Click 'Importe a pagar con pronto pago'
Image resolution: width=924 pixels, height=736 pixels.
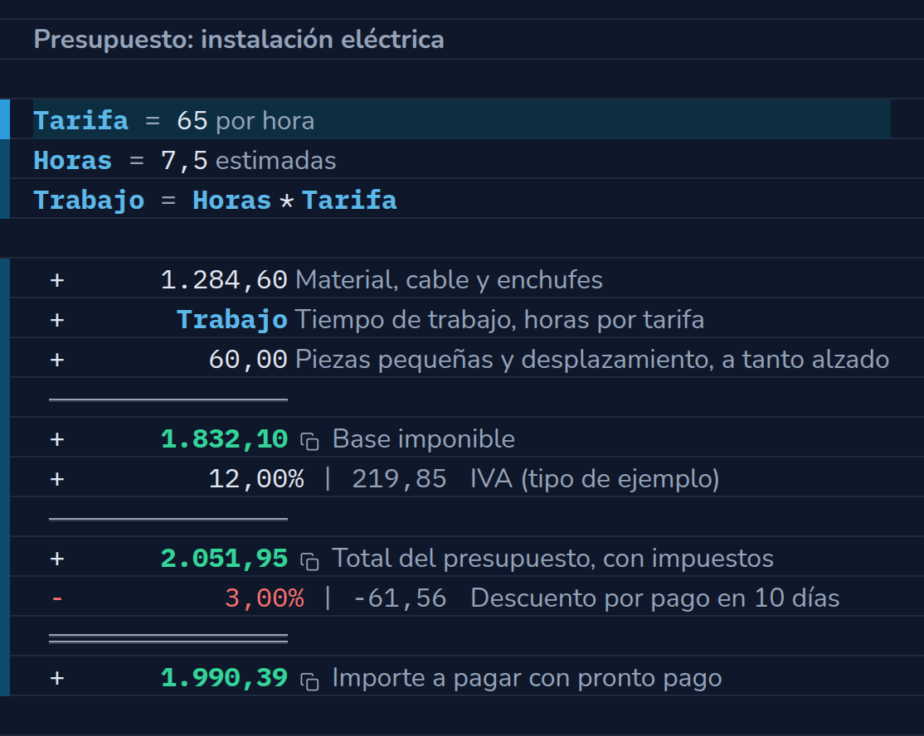527,678
